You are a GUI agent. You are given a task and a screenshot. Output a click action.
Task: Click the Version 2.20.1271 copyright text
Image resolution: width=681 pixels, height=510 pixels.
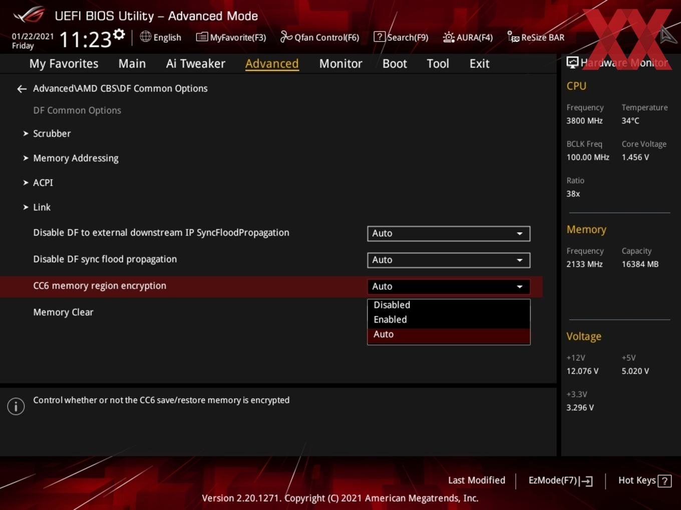(340, 498)
